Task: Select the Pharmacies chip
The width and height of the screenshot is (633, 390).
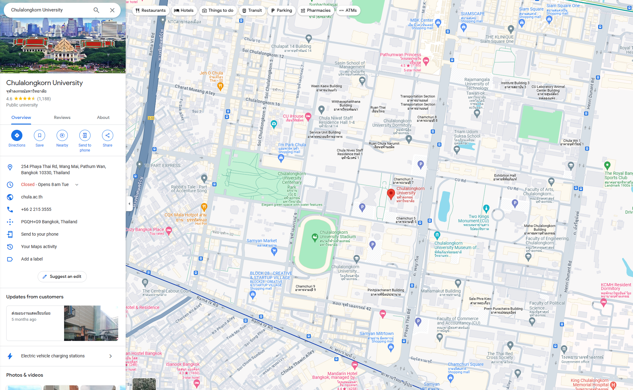Action: point(316,11)
